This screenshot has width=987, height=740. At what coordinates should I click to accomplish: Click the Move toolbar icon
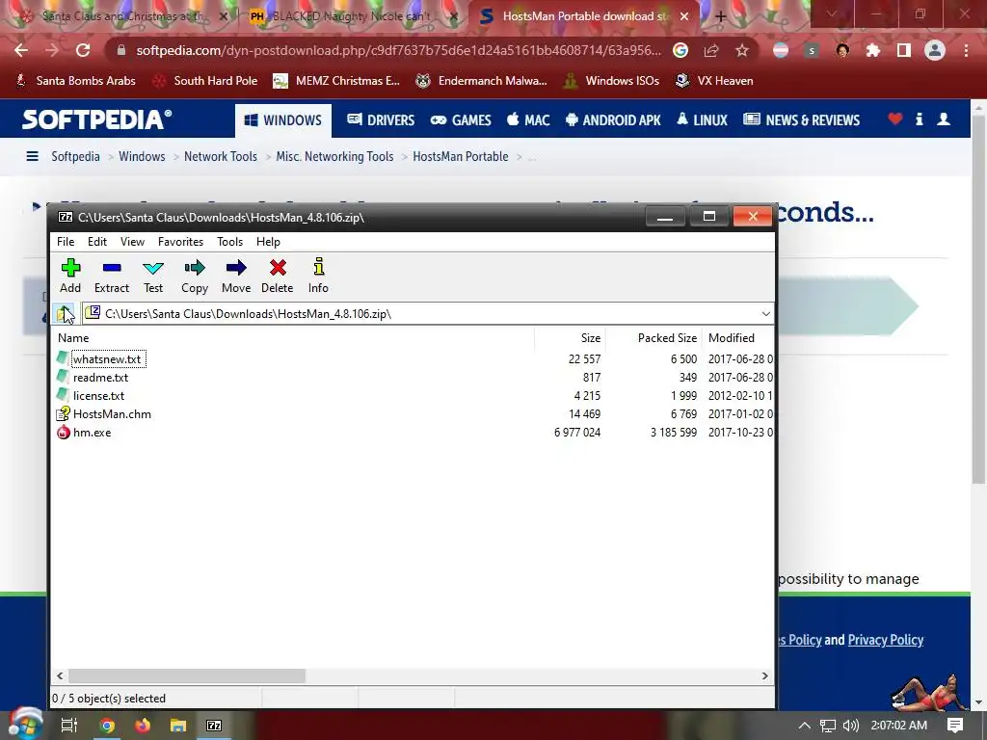(236, 276)
